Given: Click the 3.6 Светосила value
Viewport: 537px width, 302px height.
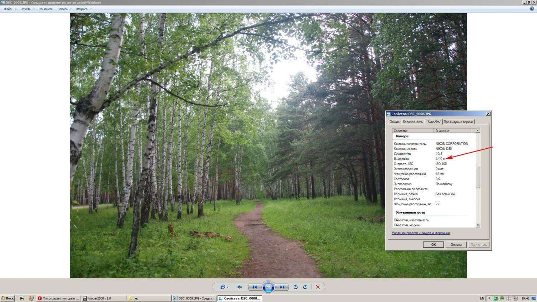Looking at the screenshot, I should click(438, 179).
